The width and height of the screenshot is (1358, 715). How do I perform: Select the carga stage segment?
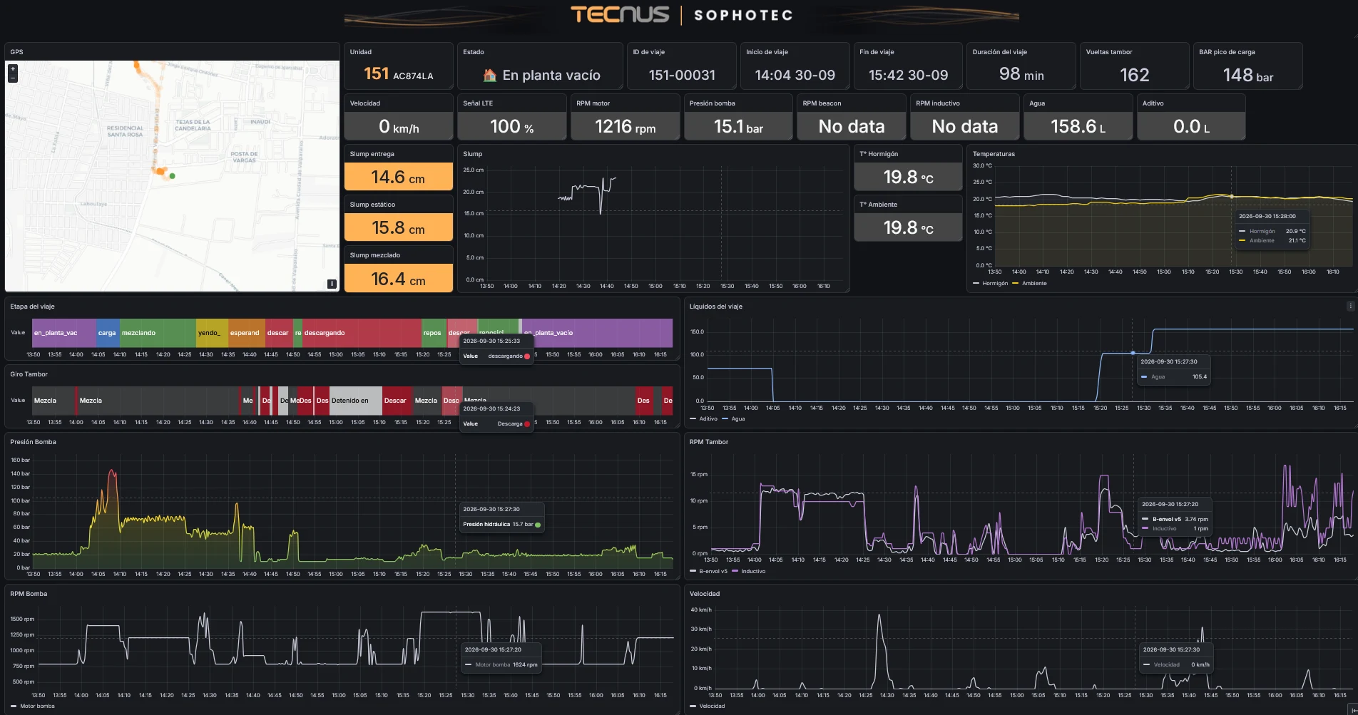(108, 333)
